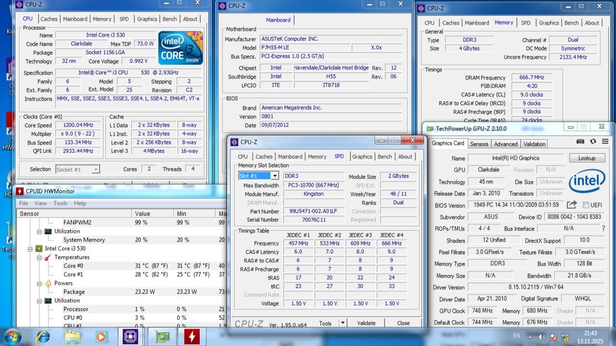
Task: Click the thermometer icon beside Temperatures
Action: (x=48, y=257)
